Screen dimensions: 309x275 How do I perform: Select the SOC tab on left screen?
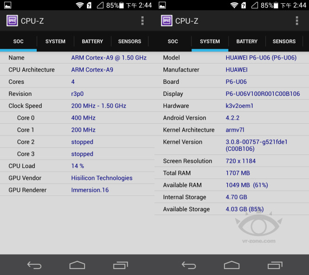[18, 41]
